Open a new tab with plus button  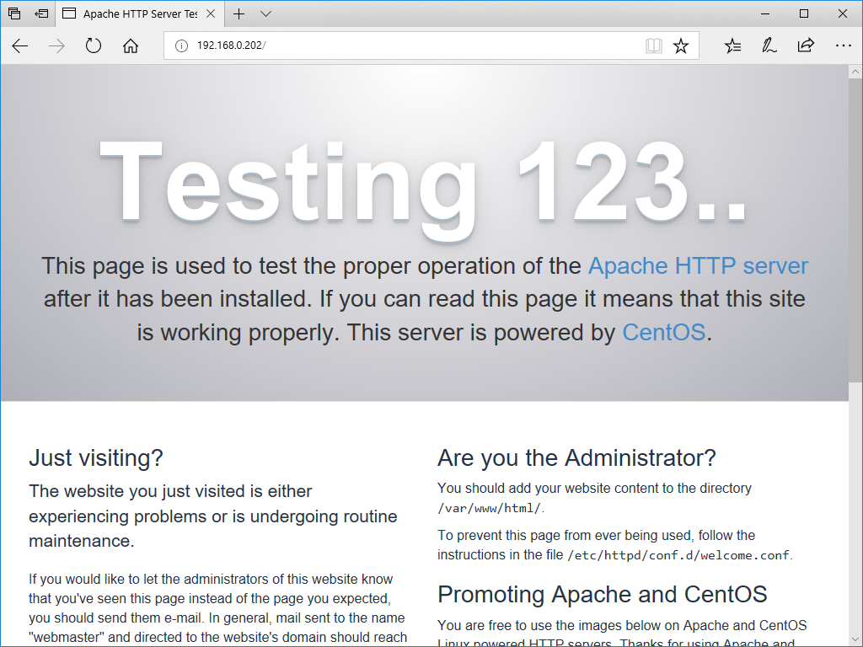(239, 13)
